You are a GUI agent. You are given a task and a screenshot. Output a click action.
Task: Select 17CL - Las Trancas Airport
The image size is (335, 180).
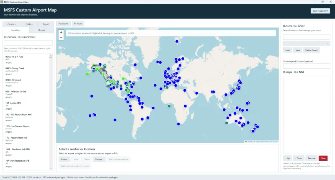click(x=27, y=129)
